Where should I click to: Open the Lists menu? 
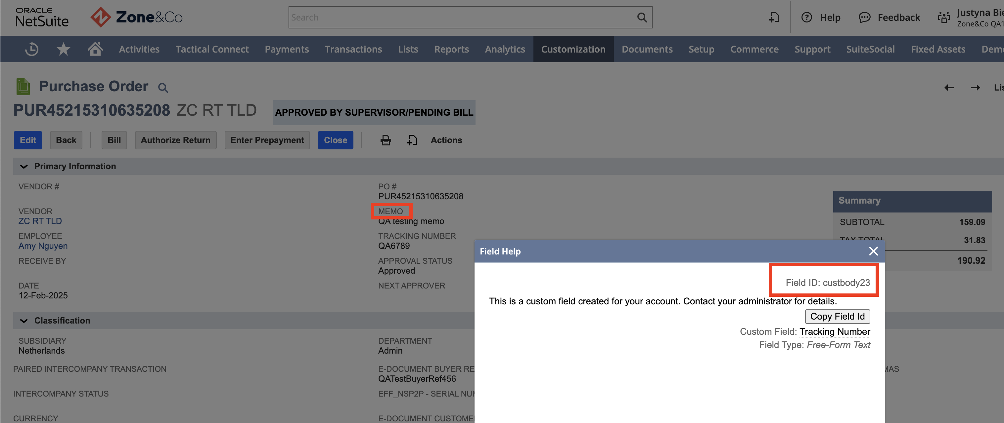[408, 50]
